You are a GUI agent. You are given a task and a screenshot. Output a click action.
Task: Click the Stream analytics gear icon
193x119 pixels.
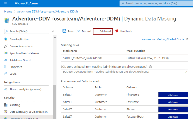6,89
